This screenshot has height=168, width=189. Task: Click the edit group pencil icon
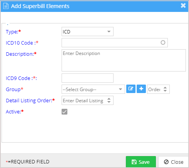(131, 89)
